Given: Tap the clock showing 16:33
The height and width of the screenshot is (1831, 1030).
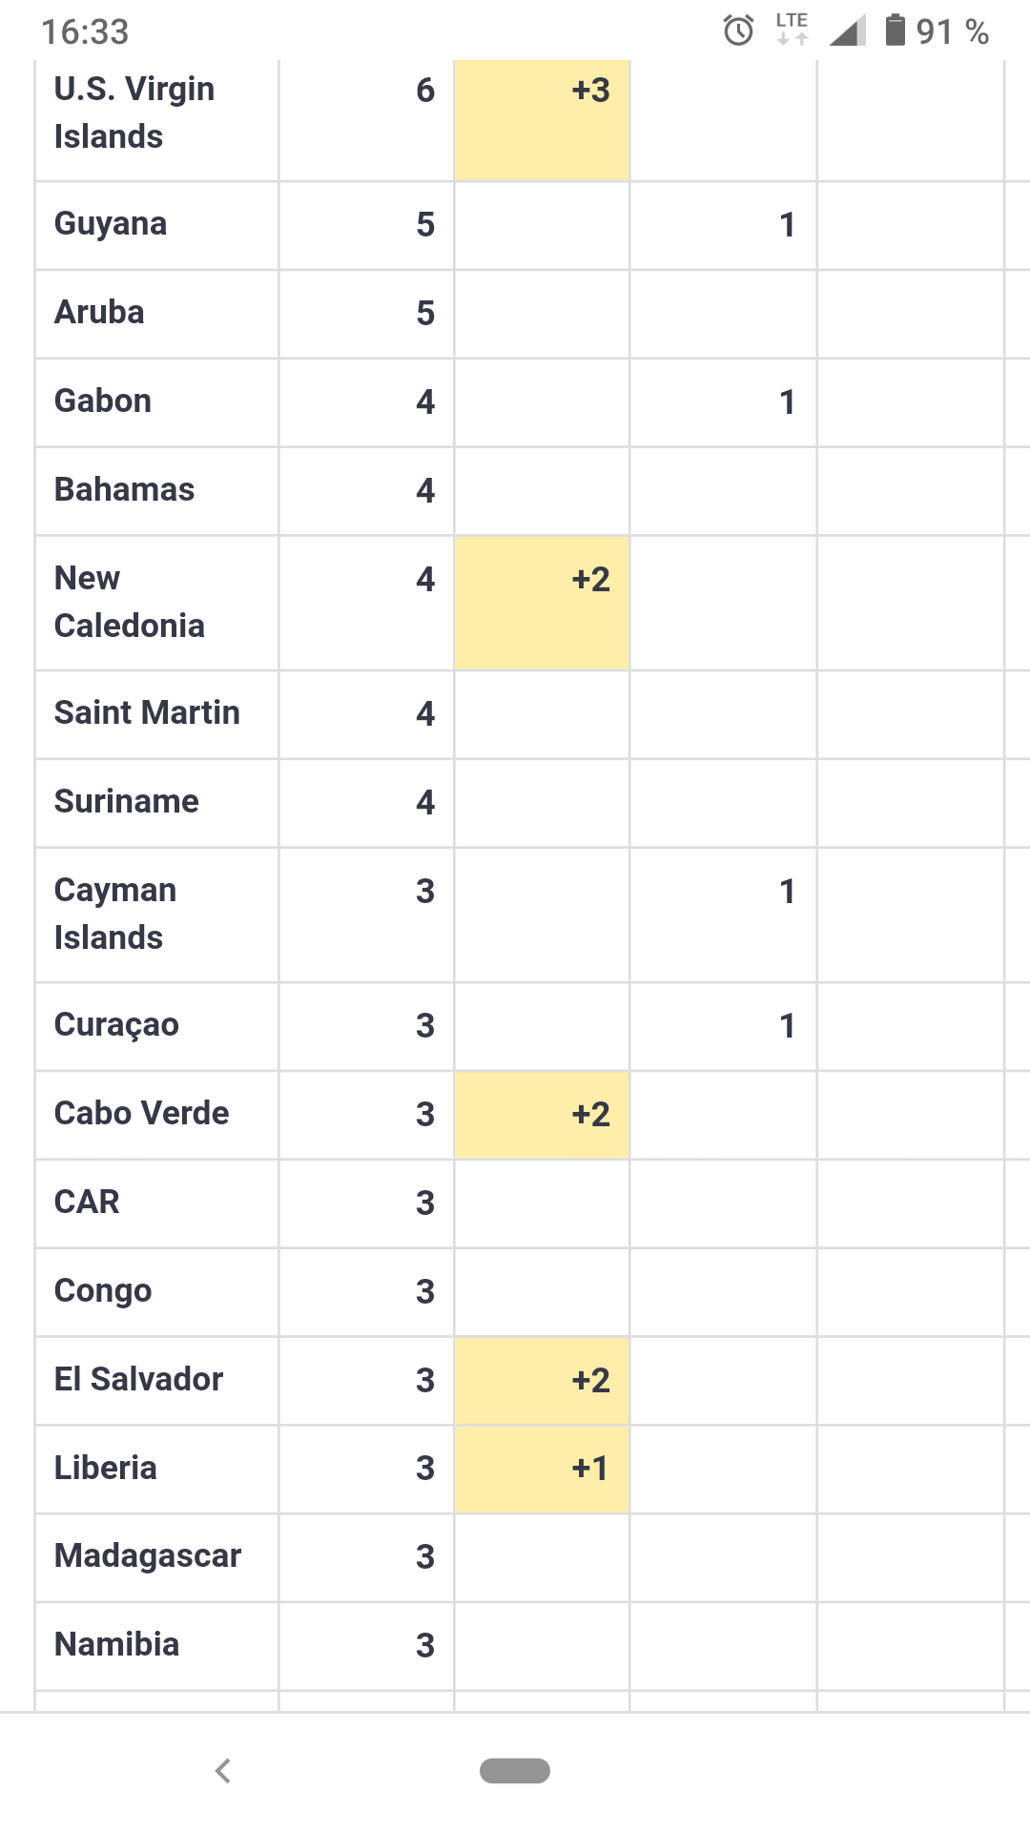Looking at the screenshot, I should (x=85, y=32).
